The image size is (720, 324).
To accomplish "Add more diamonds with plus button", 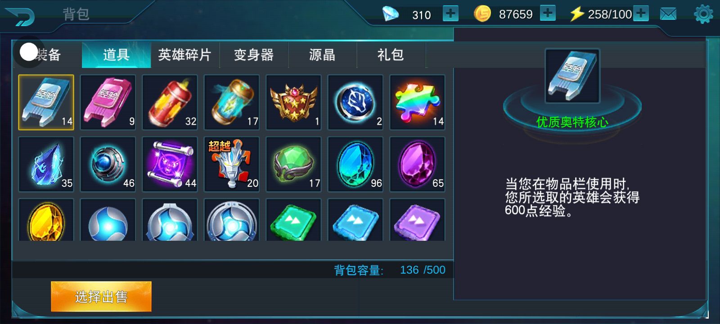I will (450, 13).
